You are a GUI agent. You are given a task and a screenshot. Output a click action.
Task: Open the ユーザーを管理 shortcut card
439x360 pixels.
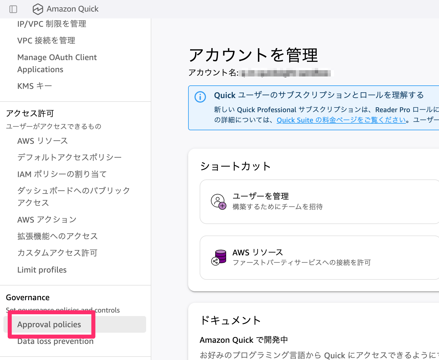tap(319, 202)
